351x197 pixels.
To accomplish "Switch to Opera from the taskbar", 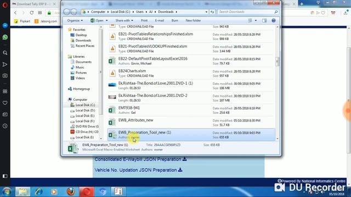I will [87, 192].
